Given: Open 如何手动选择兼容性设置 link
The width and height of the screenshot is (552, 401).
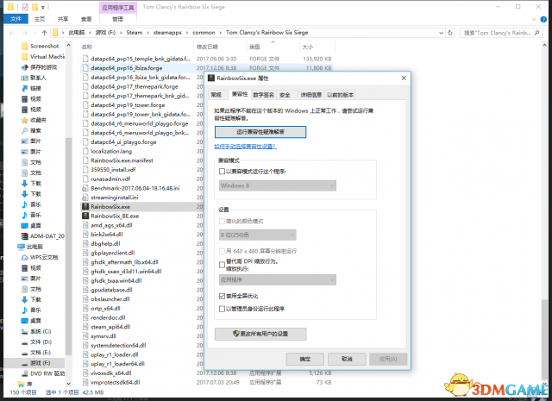Looking at the screenshot, I should (245, 147).
